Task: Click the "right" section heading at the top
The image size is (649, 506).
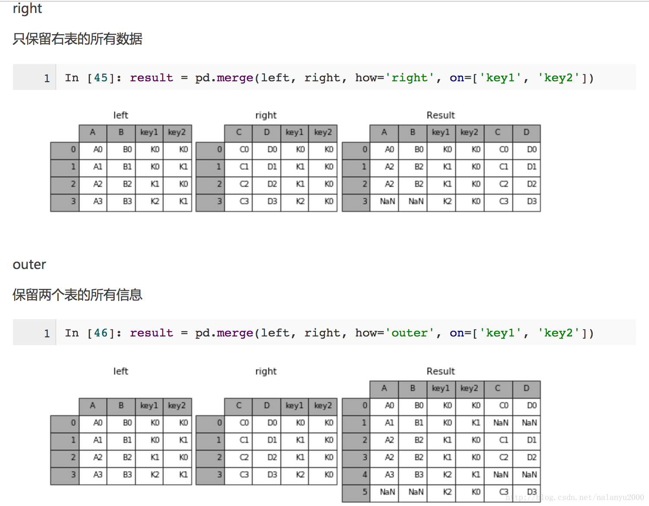Action: coord(27,9)
